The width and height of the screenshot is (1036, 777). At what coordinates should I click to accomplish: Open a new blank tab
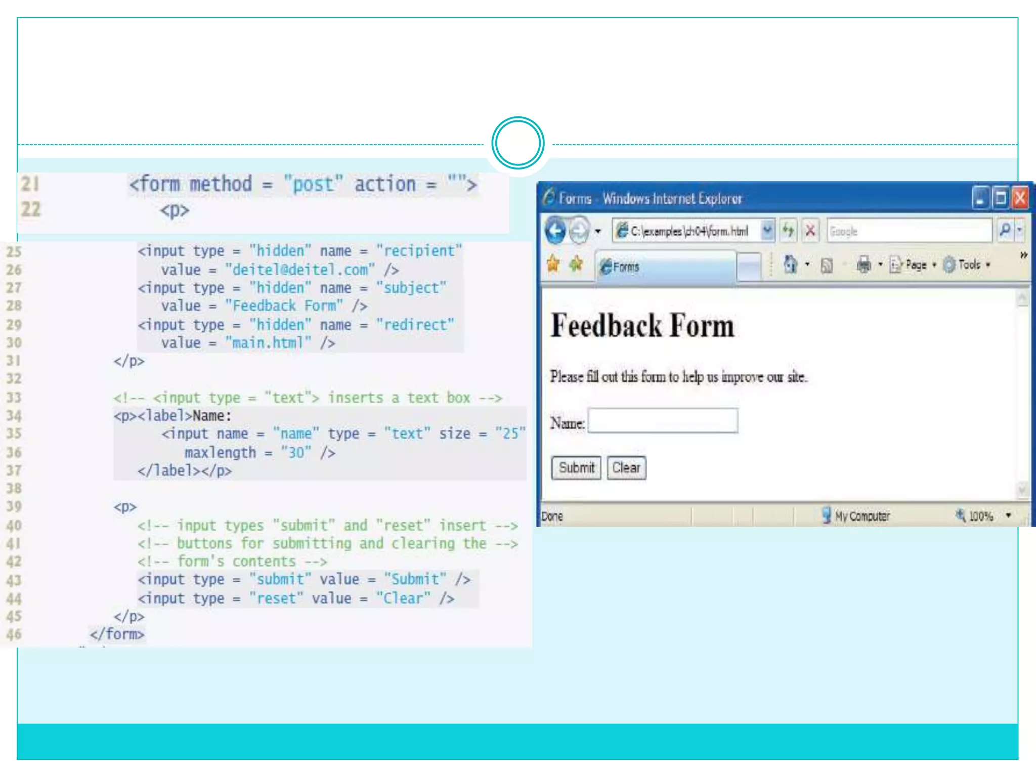749,265
